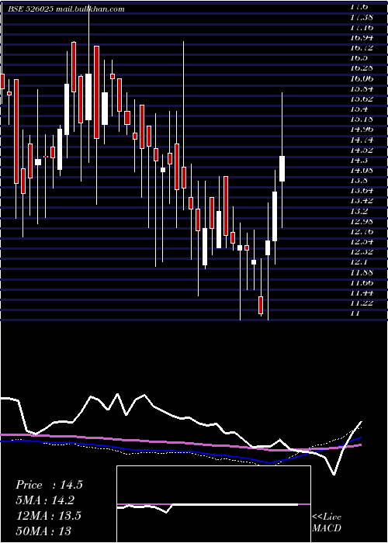Select the 5MA : 14.2 readout
The height and width of the screenshot is (543, 388).
tap(45, 500)
